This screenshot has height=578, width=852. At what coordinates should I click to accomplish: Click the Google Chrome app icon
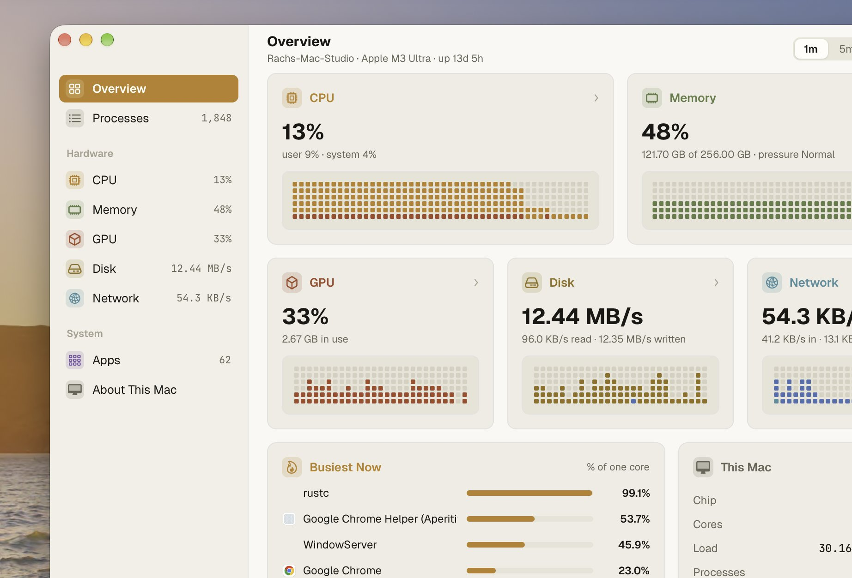click(x=289, y=571)
